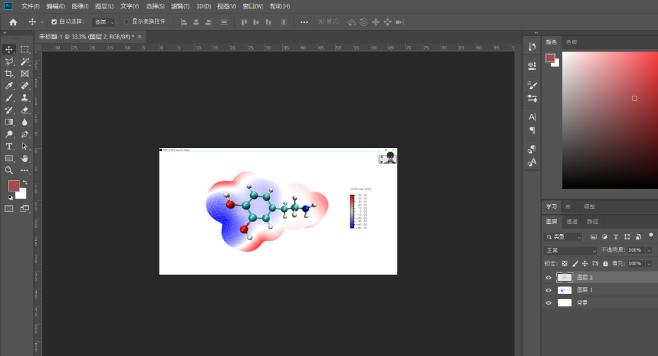Select the Eyedropper tool
Screen dimensions: 658x356
[9, 86]
